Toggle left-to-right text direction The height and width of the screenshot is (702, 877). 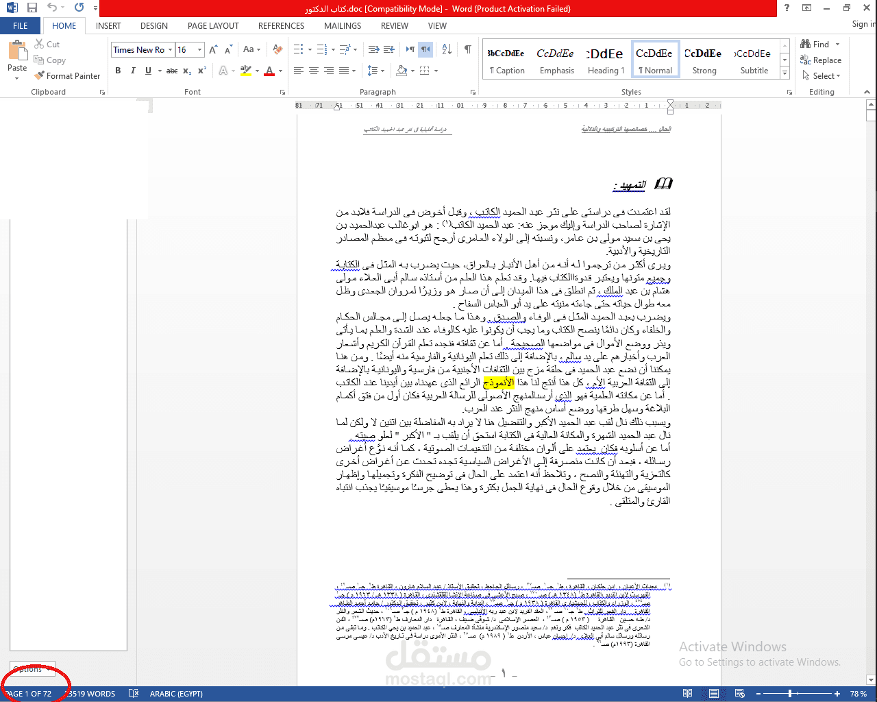410,49
